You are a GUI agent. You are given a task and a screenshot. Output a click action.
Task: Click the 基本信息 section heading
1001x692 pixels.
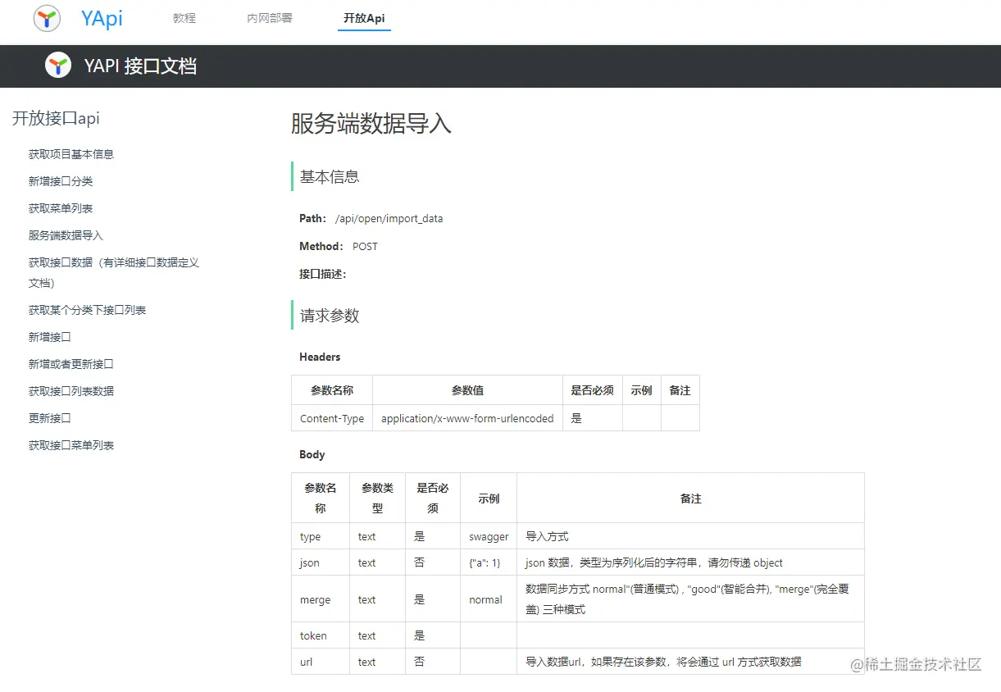(329, 176)
